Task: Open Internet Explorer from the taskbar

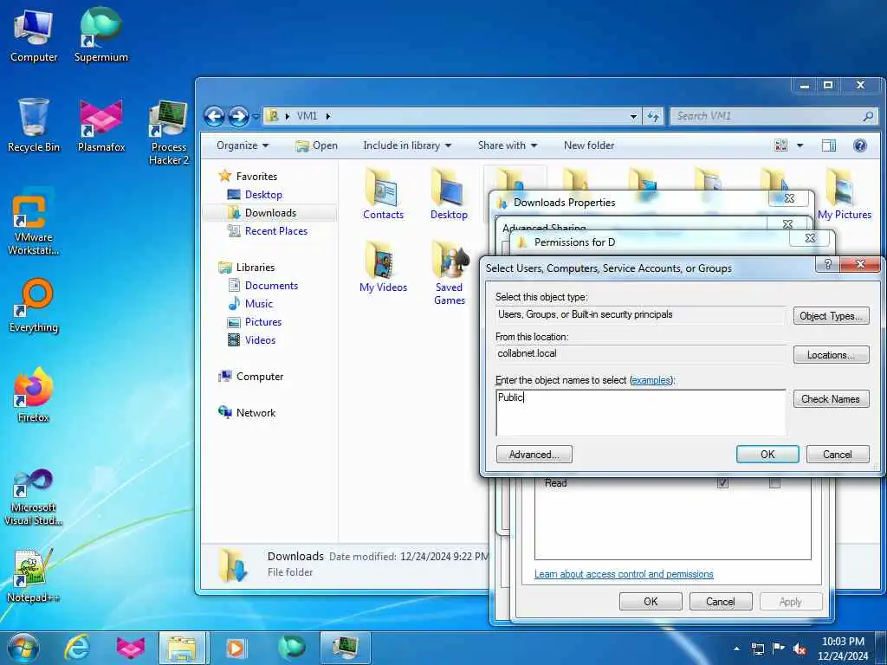Action: [76, 648]
